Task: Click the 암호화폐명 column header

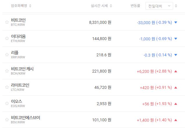Action: 19,6
